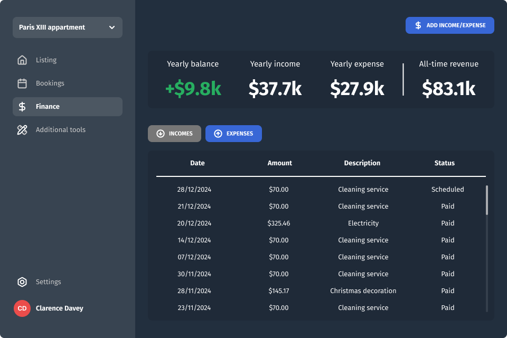This screenshot has height=338, width=507.
Task: Open the Paris XIII appartment selector
Action: click(x=68, y=27)
